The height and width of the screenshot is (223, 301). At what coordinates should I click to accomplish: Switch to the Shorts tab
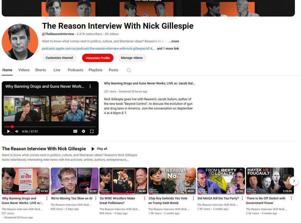pos(40,70)
